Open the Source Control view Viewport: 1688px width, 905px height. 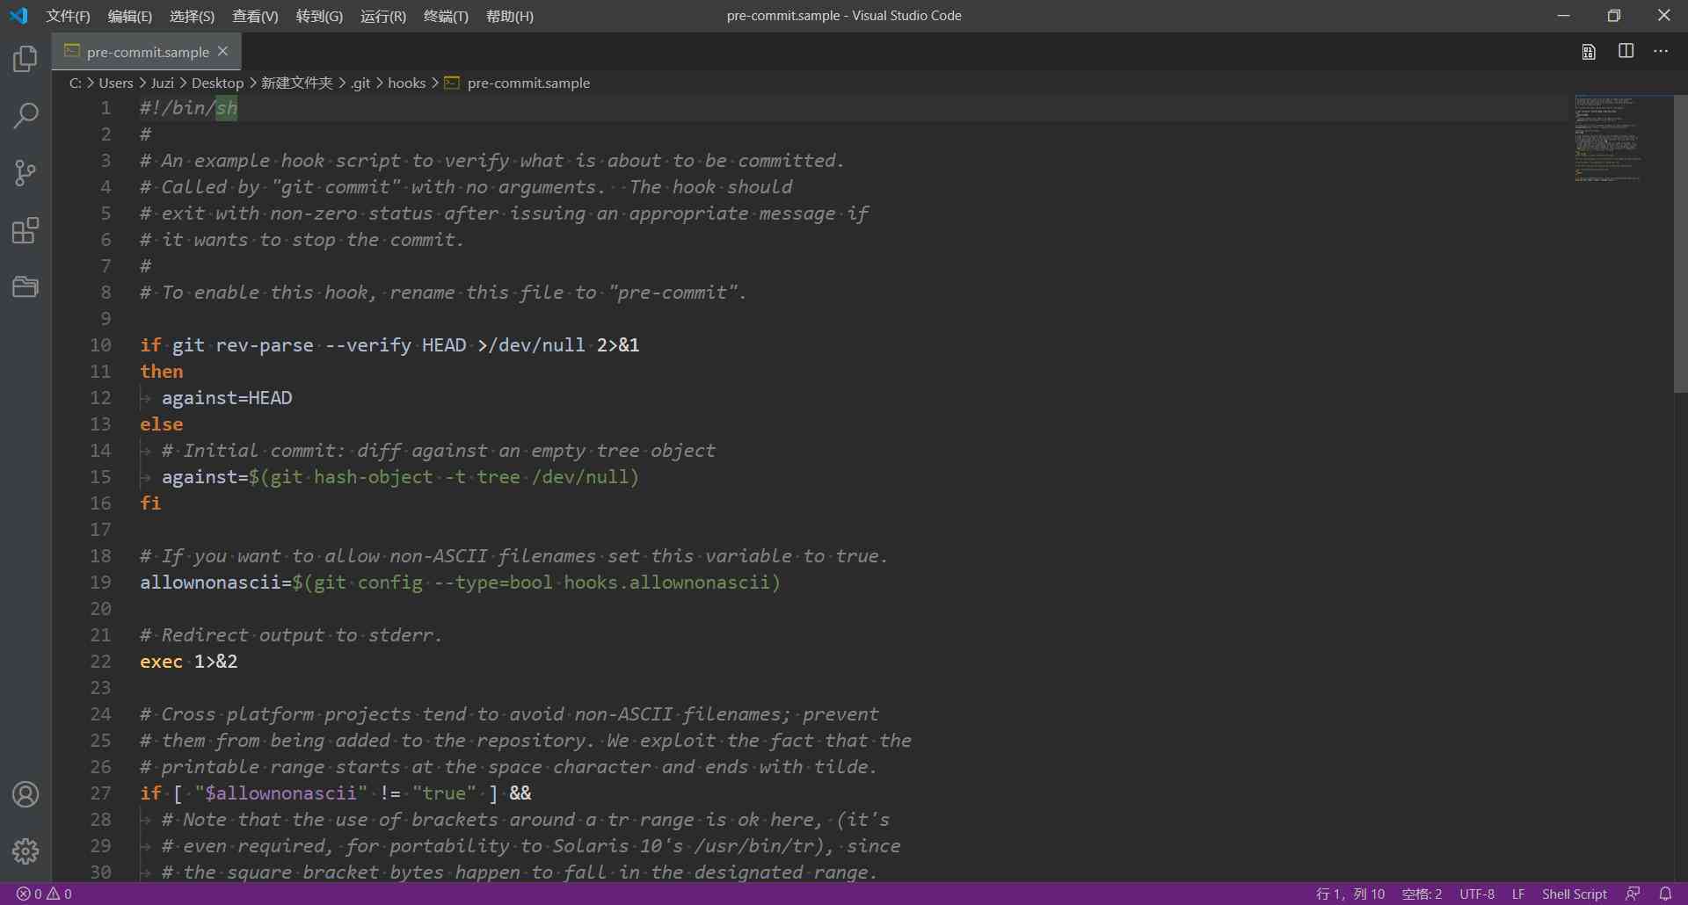point(25,172)
